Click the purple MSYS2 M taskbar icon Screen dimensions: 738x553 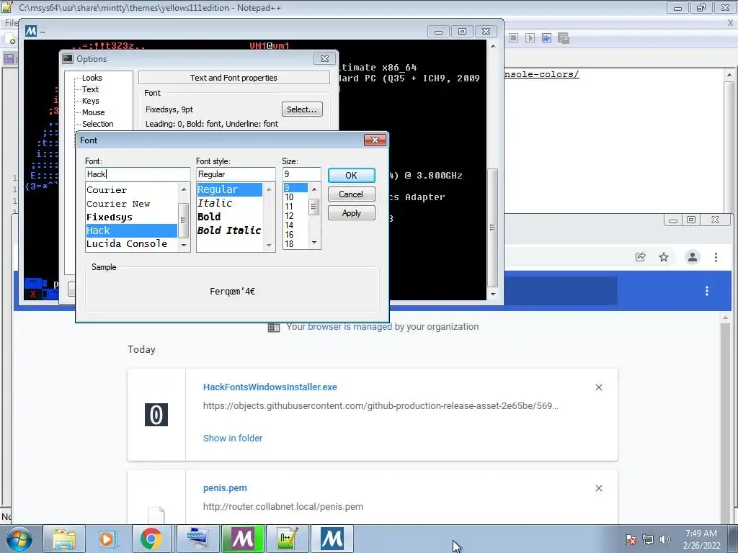[x=242, y=539]
